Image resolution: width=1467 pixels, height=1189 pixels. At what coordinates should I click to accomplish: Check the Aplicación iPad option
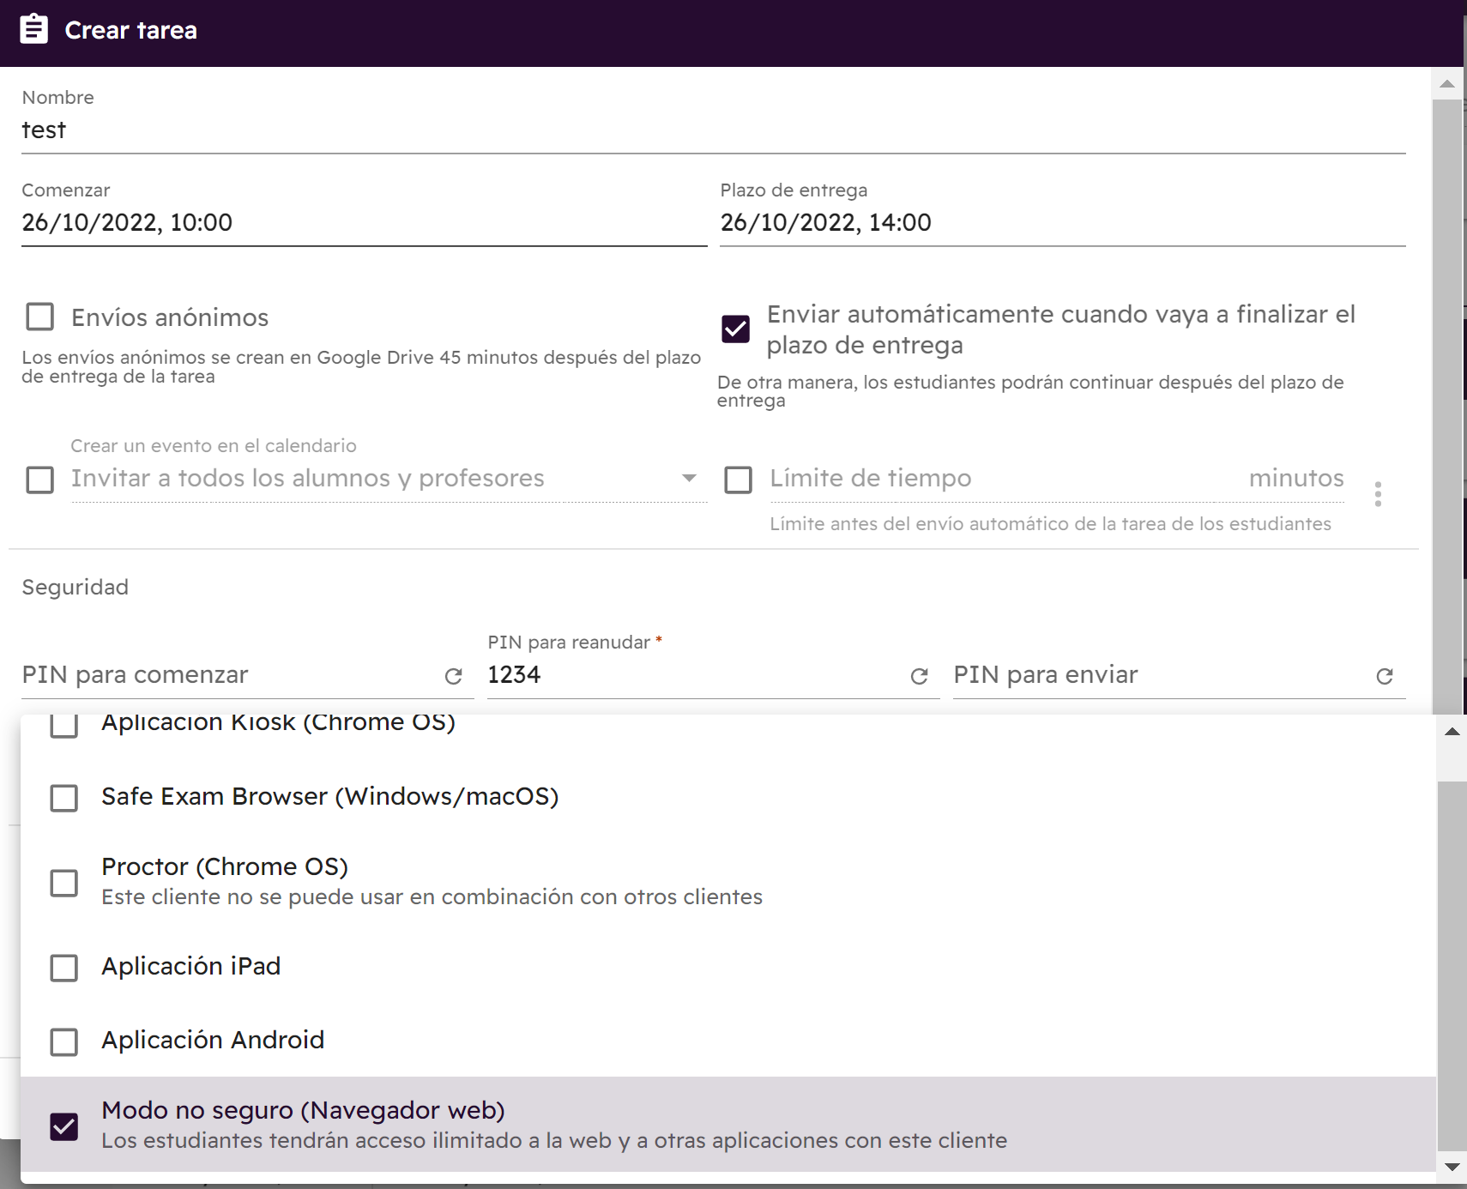[64, 968]
